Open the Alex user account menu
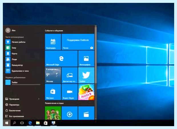The width and height of the screenshot is (177, 129). pos(11,30)
